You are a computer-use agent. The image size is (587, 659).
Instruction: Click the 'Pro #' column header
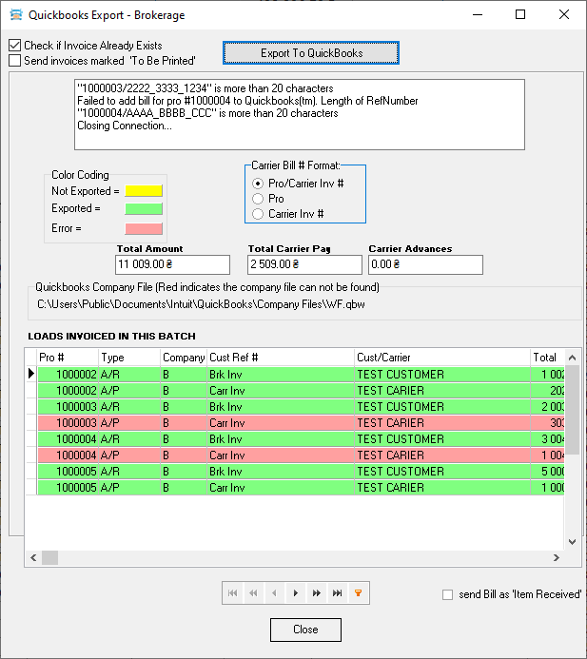point(67,358)
